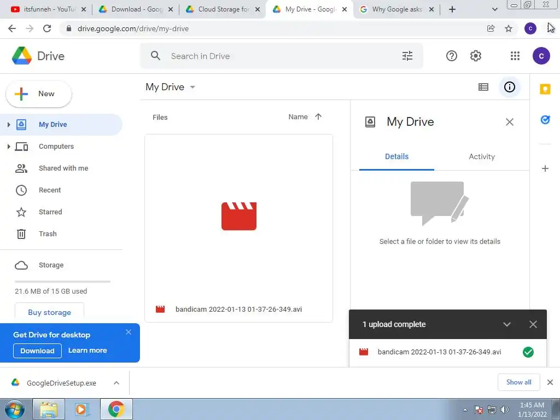Click the Get add-ons plus icon

click(x=545, y=168)
